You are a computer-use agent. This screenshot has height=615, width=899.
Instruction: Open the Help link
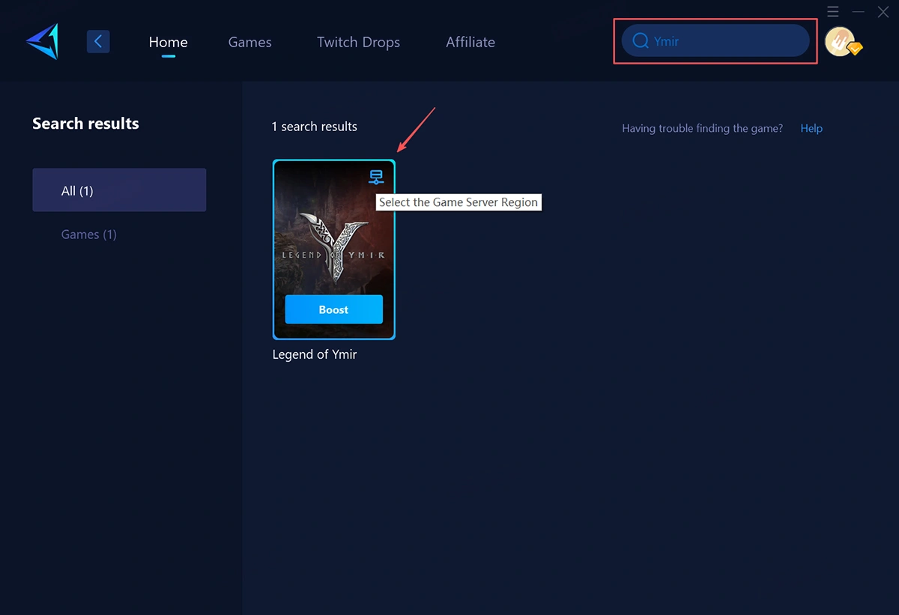tap(811, 128)
